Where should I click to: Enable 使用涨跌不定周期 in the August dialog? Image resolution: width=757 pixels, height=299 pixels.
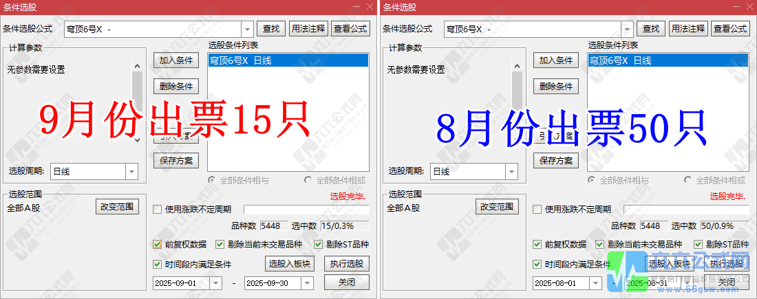pos(537,210)
